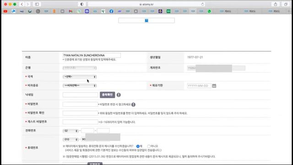Open the Facebook pinned tab
The width and height of the screenshot is (293, 165).
111,11
